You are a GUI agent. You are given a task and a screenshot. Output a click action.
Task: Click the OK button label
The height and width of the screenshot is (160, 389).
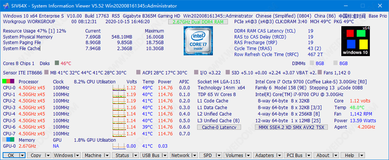(x=11, y=155)
